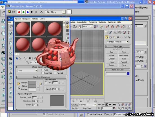
Task: Enable the Faceted checkbox
Action: tap(55, 73)
